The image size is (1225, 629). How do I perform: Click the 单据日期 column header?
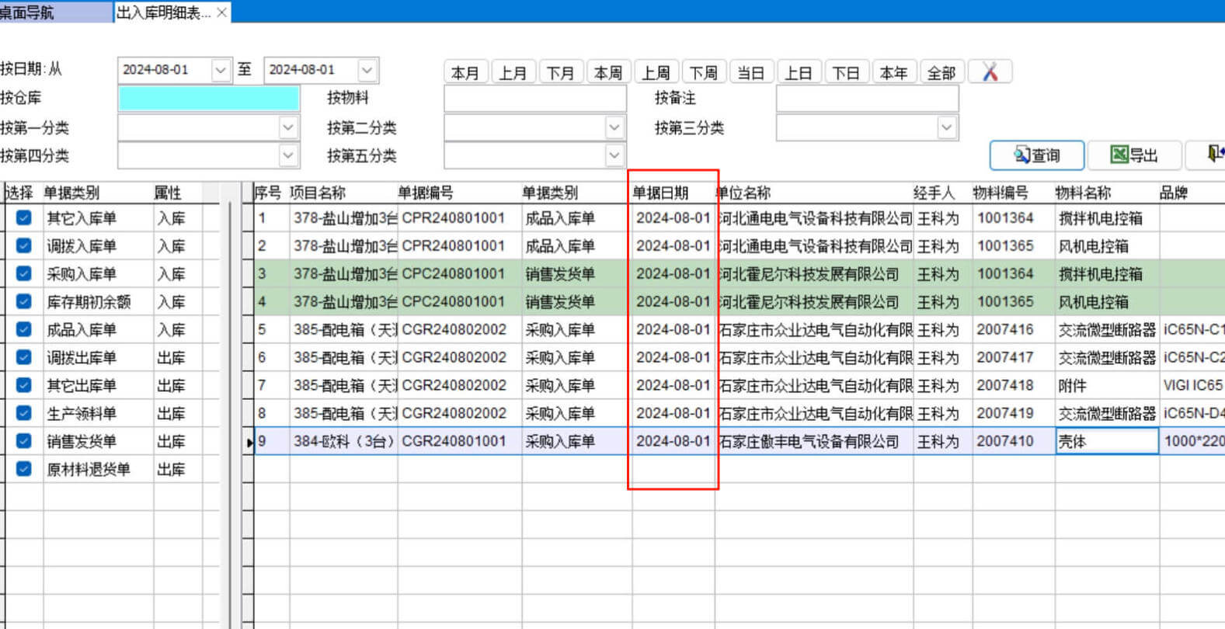660,193
